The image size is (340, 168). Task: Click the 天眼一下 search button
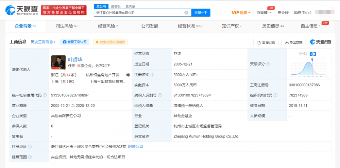pyautogui.click(x=201, y=13)
